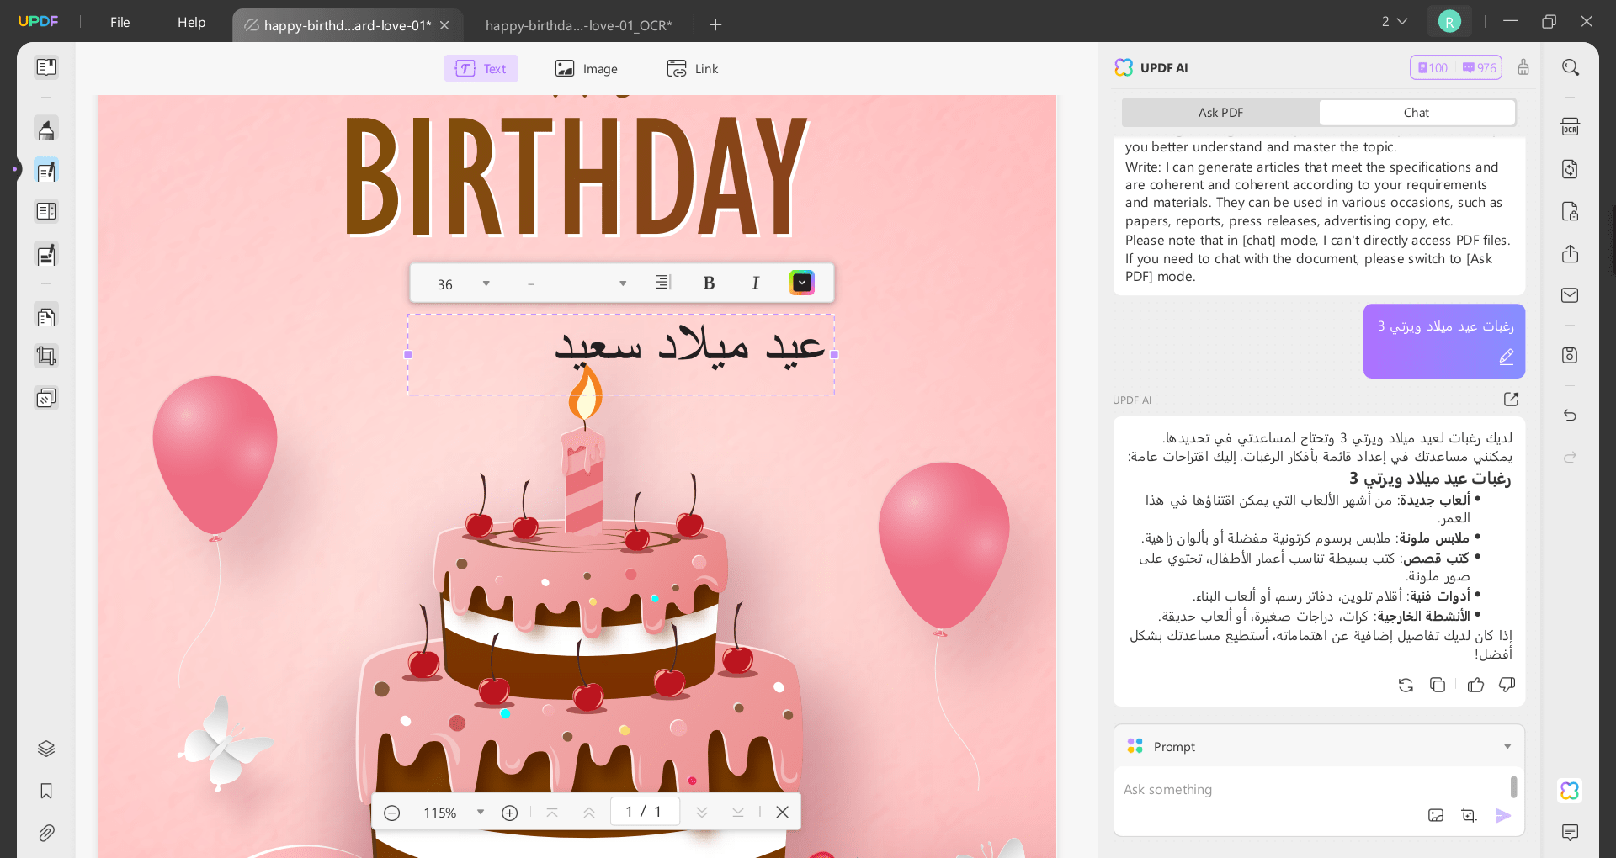Expand the zoom level 115% dropdown
The image size is (1616, 858).
pyautogui.click(x=480, y=813)
